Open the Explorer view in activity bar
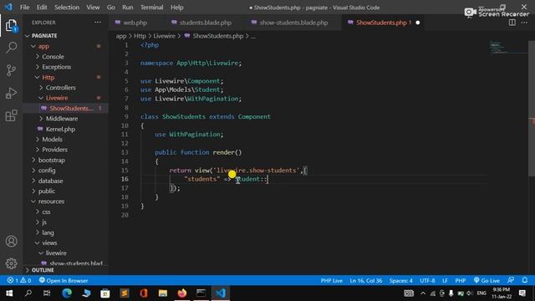535x301 pixels. (x=11, y=26)
